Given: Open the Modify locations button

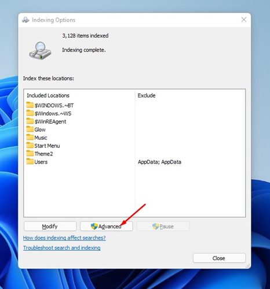Looking at the screenshot, I should click(x=50, y=226).
